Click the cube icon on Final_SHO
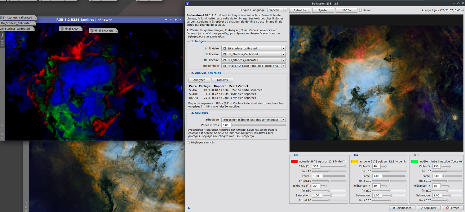 click(x=62, y=29)
